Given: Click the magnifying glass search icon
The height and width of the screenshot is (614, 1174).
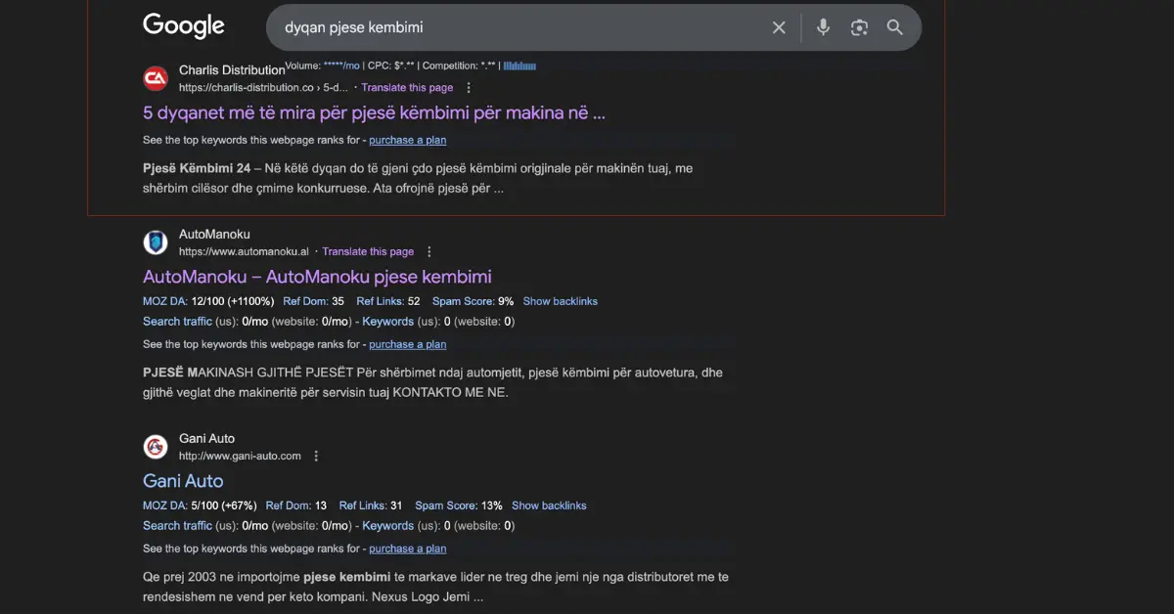Looking at the screenshot, I should click(x=895, y=27).
